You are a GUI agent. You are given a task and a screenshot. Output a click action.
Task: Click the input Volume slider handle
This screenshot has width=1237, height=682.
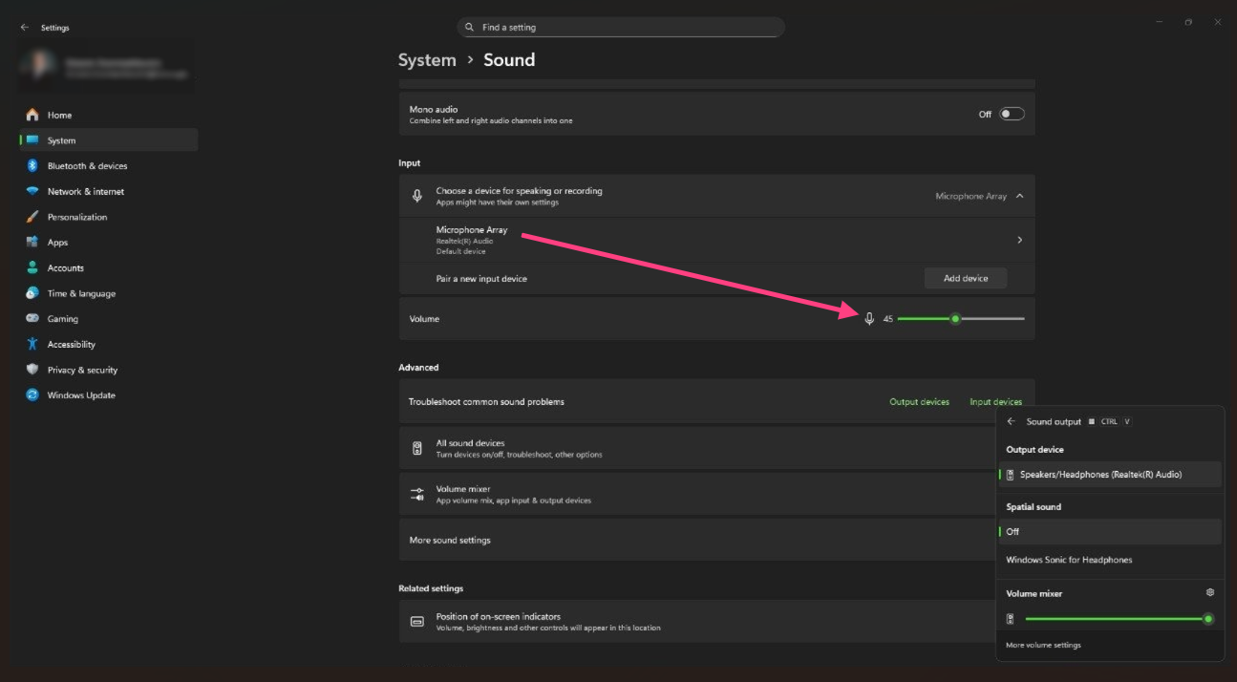click(954, 319)
